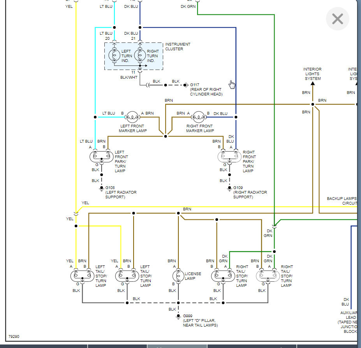Click the G999 ground symbol near tail lamps
Viewport: 361px width, 348px height.
[x=178, y=316]
